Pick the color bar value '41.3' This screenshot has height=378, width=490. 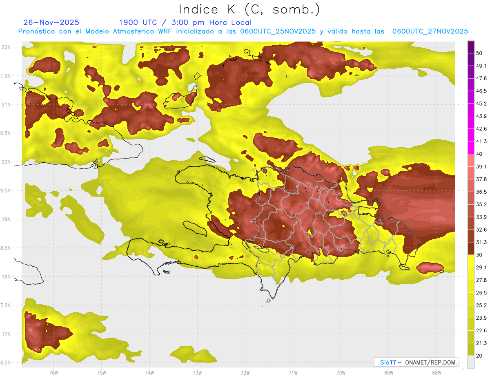click(x=481, y=141)
